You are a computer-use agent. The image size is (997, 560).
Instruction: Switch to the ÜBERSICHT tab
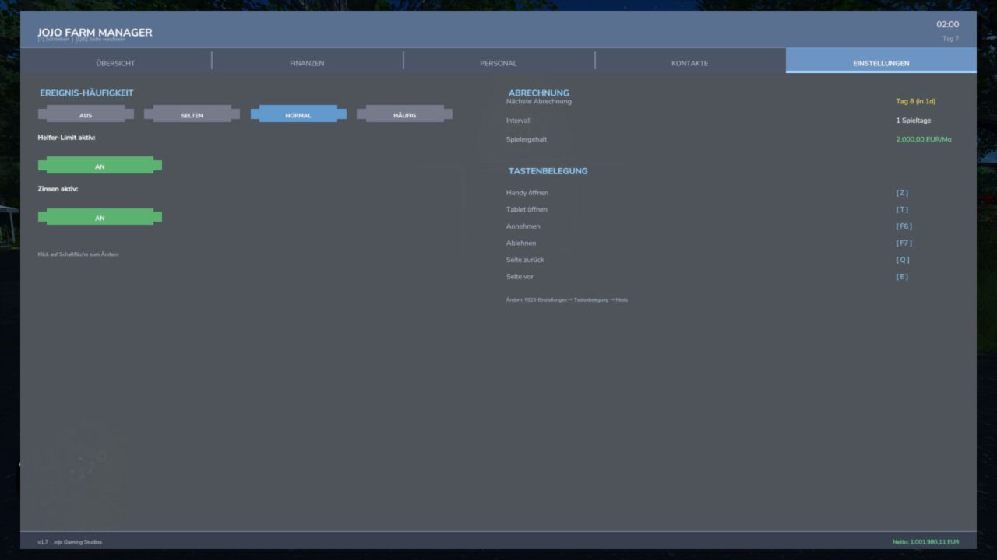pos(115,63)
